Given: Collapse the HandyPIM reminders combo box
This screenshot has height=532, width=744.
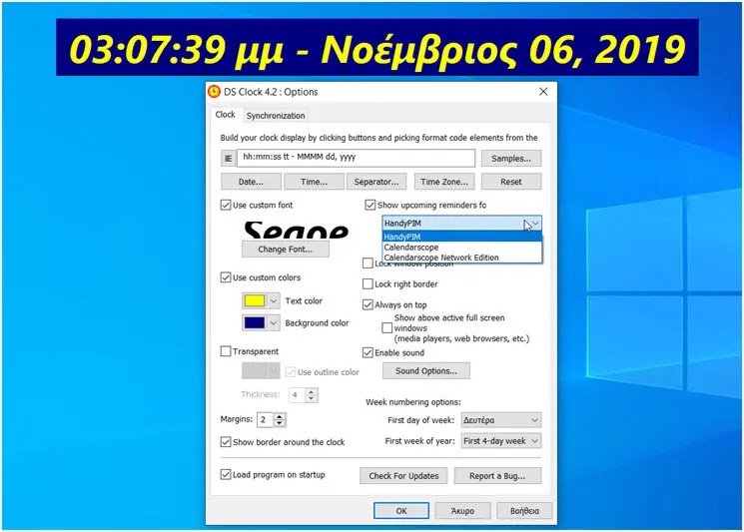Looking at the screenshot, I should point(535,223).
